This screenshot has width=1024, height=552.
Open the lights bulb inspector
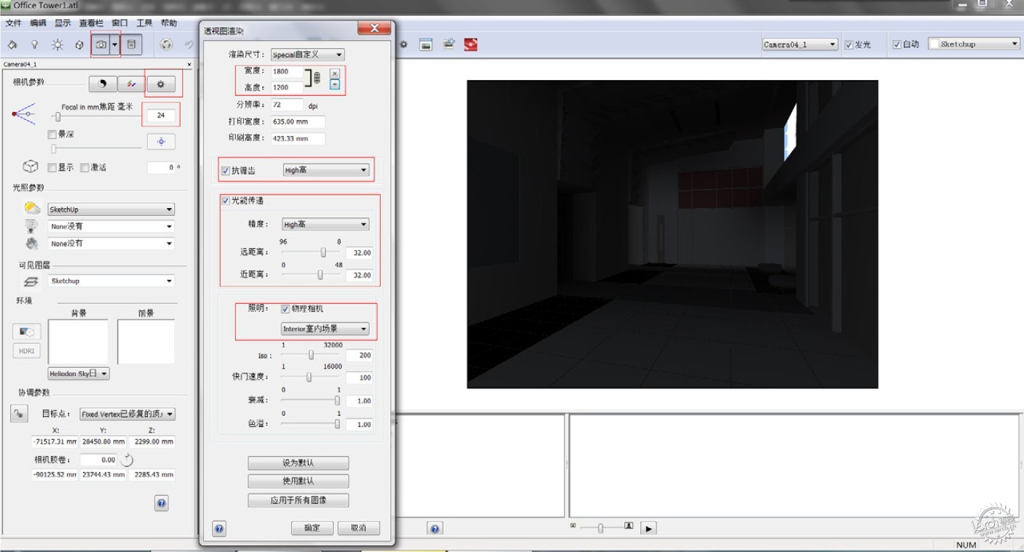(34, 45)
